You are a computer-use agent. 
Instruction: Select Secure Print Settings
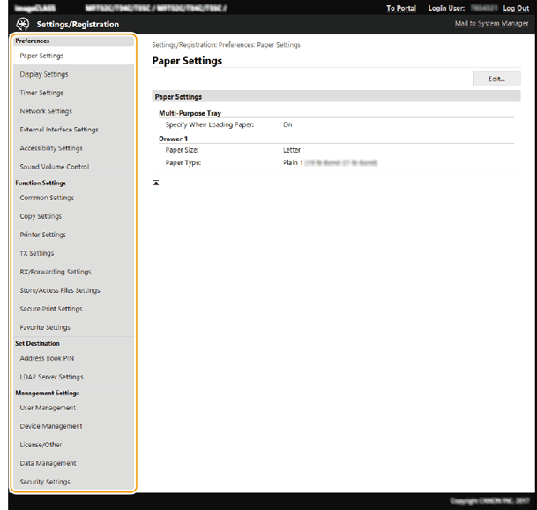[51, 309]
